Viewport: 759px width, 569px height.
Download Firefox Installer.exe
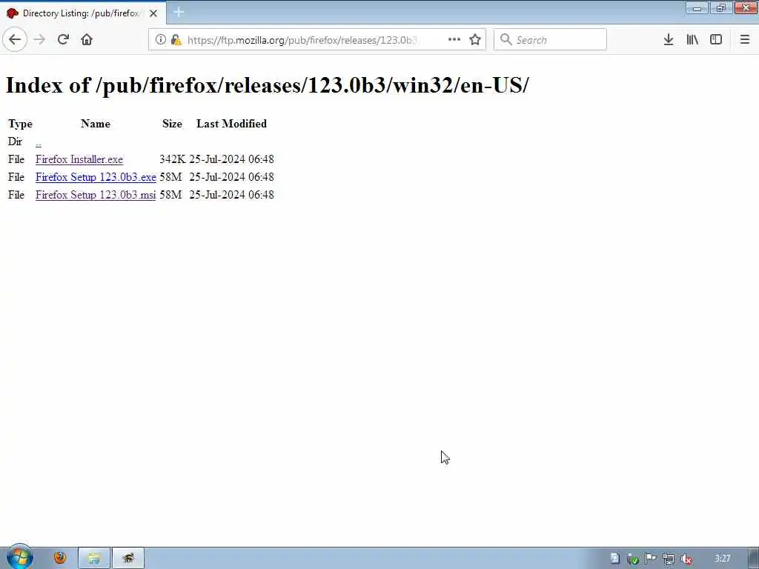79,159
